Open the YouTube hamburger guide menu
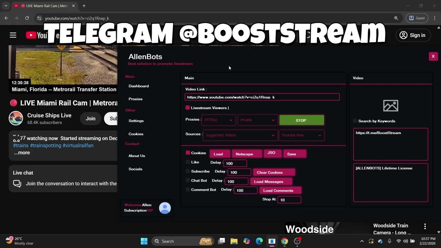441x248 pixels. (x=13, y=35)
